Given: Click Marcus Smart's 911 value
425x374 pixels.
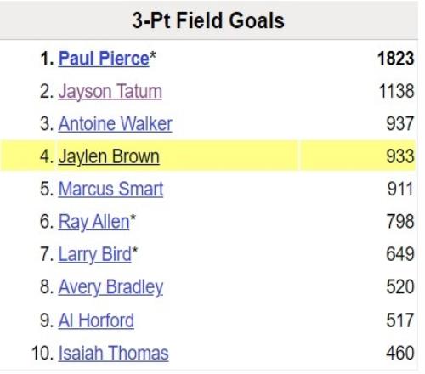Looking at the screenshot, I should (x=400, y=189).
